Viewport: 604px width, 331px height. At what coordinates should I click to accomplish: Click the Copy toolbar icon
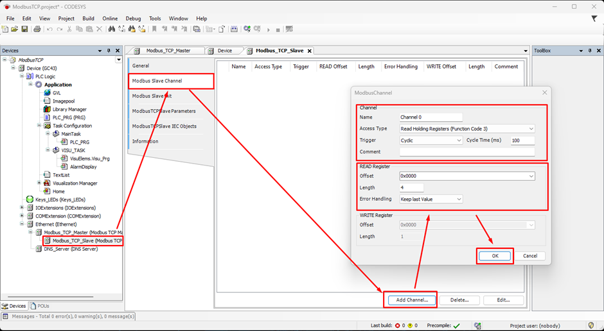pos(79,30)
